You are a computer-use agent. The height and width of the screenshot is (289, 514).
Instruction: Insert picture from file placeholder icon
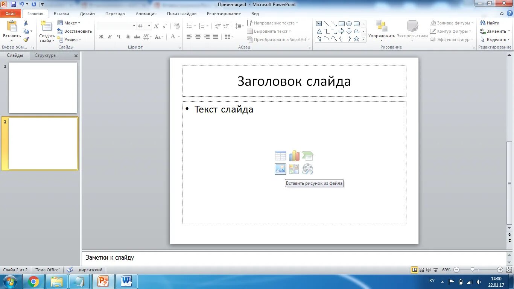pyautogui.click(x=280, y=169)
